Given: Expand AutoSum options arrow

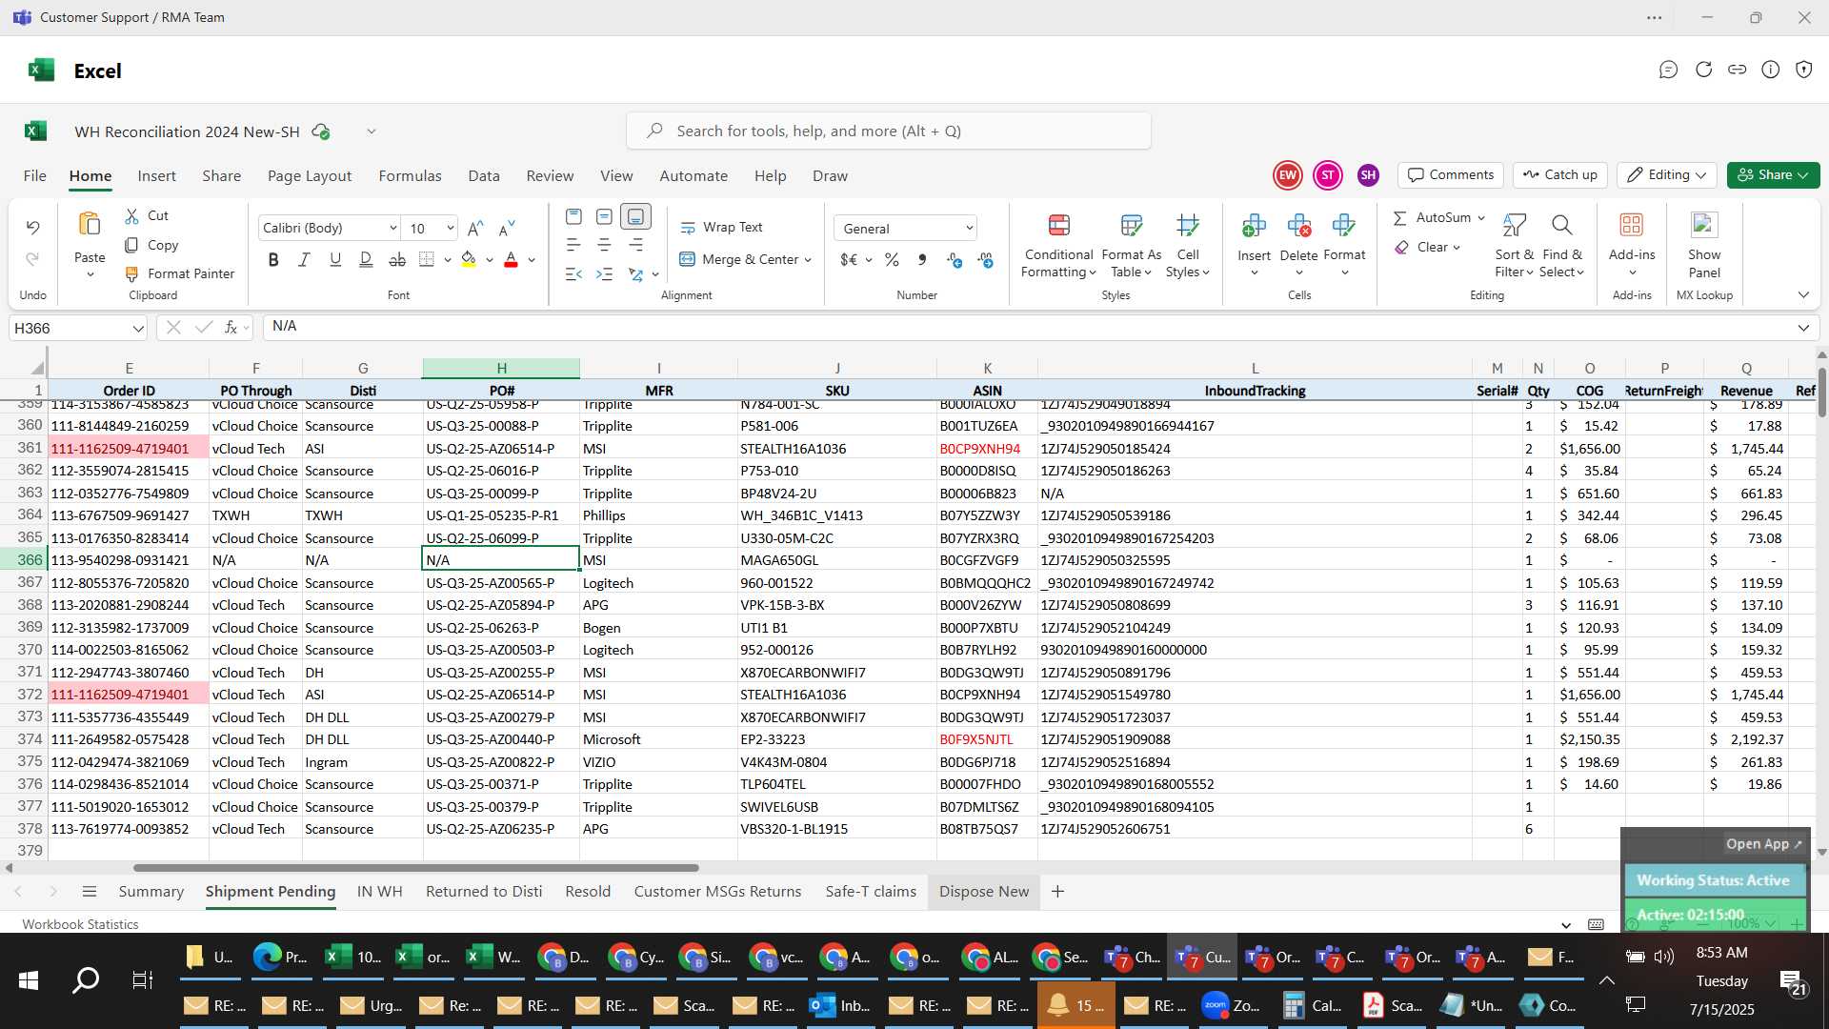Looking at the screenshot, I should pos(1481,218).
